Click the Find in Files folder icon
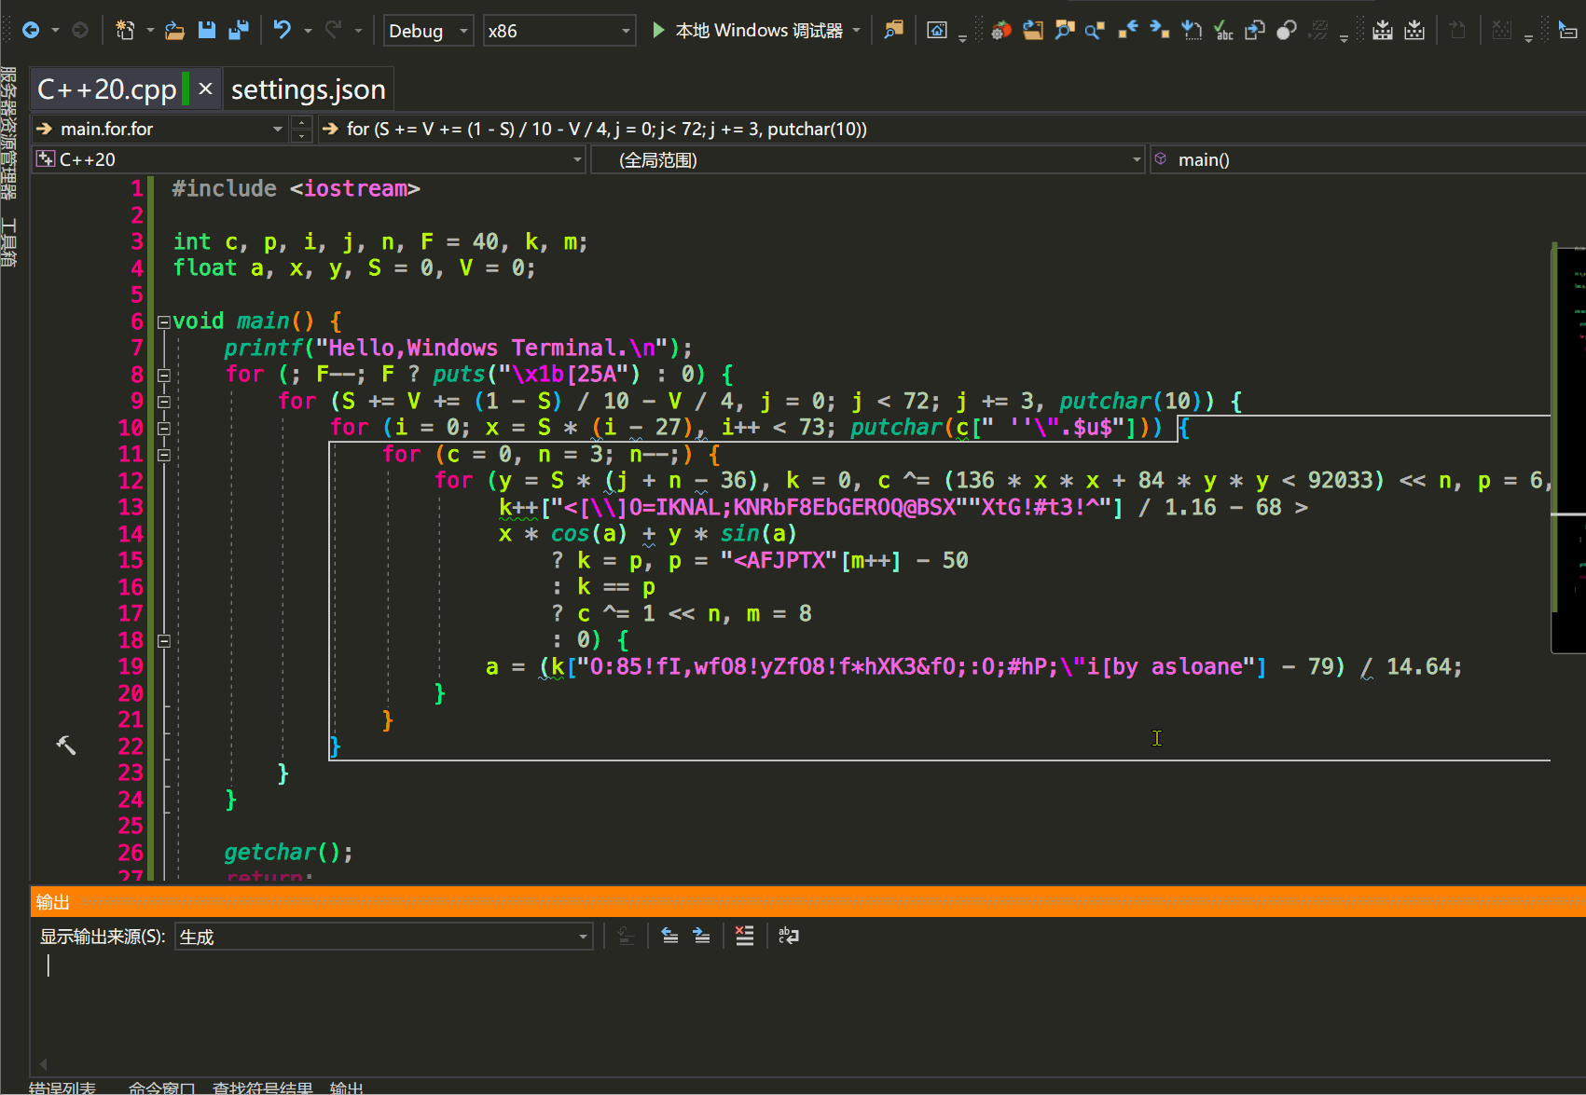This screenshot has width=1586, height=1095. [x=893, y=31]
